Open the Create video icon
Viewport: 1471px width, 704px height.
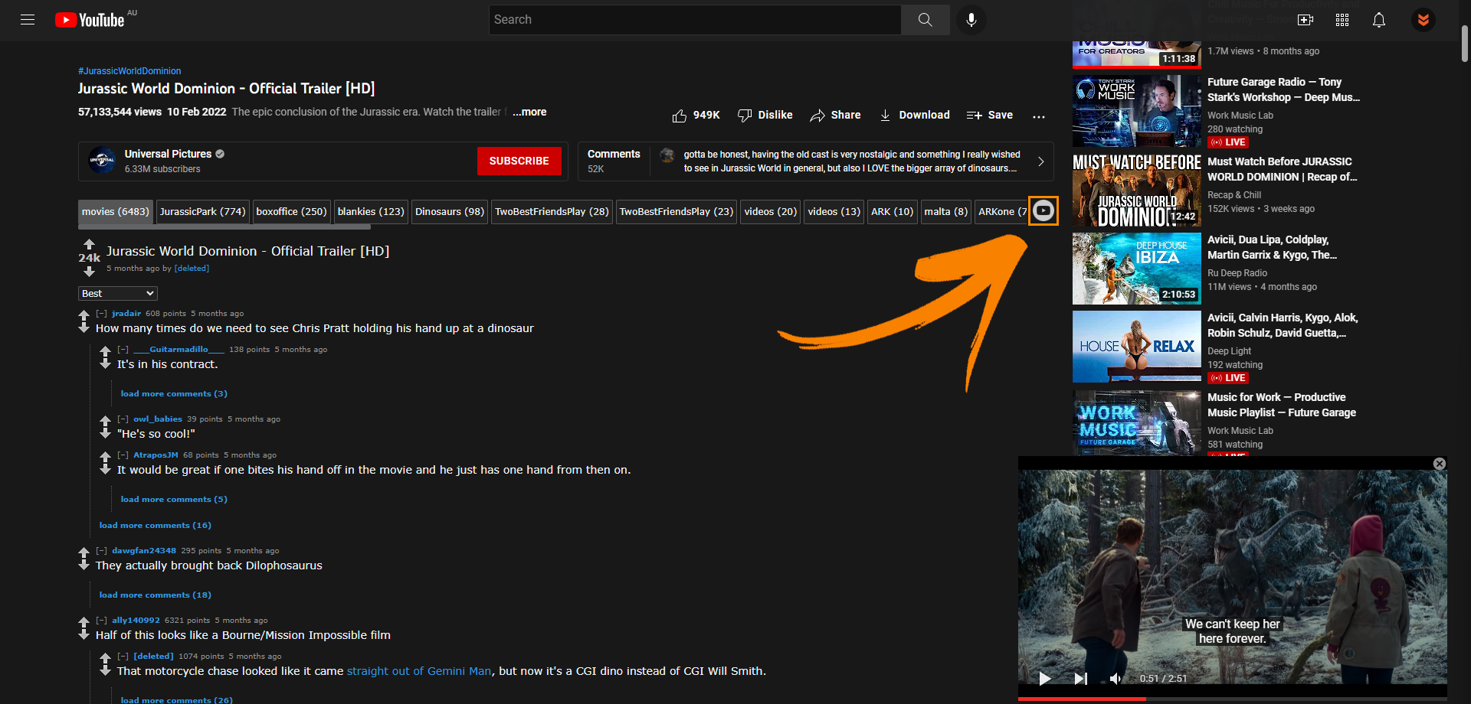click(x=1306, y=20)
